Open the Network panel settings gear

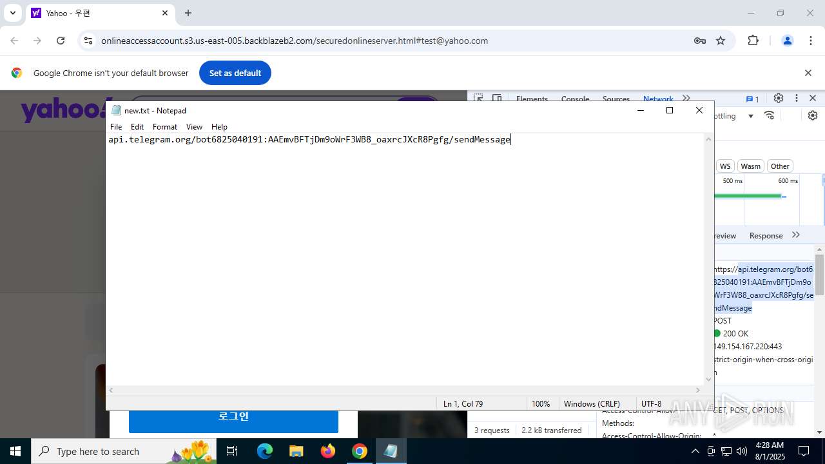tap(813, 115)
